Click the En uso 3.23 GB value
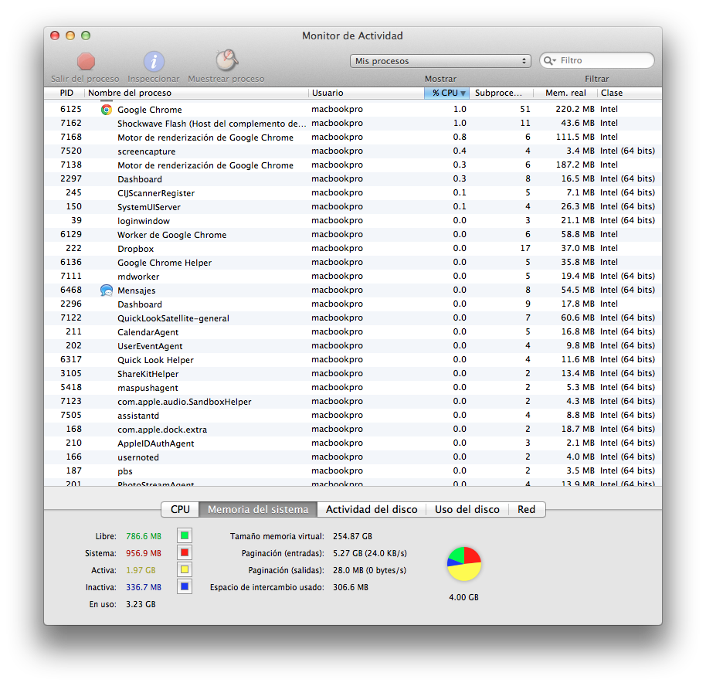 141,604
